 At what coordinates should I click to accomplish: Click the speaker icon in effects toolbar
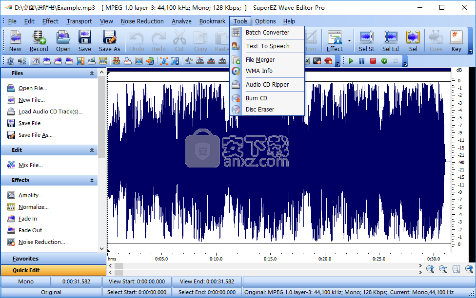coord(21,61)
